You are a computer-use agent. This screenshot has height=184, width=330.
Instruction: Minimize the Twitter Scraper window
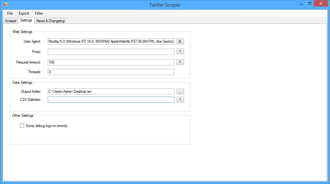point(301,4)
